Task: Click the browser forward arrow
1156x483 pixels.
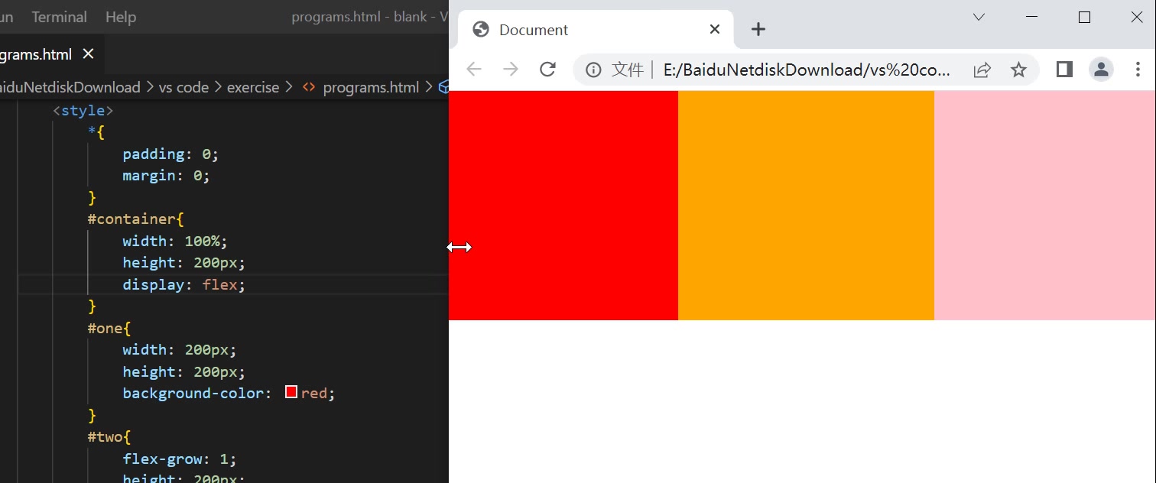Action: (x=511, y=70)
